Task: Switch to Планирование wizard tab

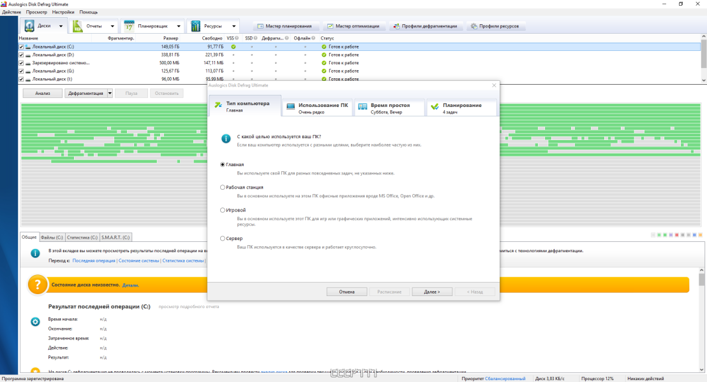Action: pos(462,108)
